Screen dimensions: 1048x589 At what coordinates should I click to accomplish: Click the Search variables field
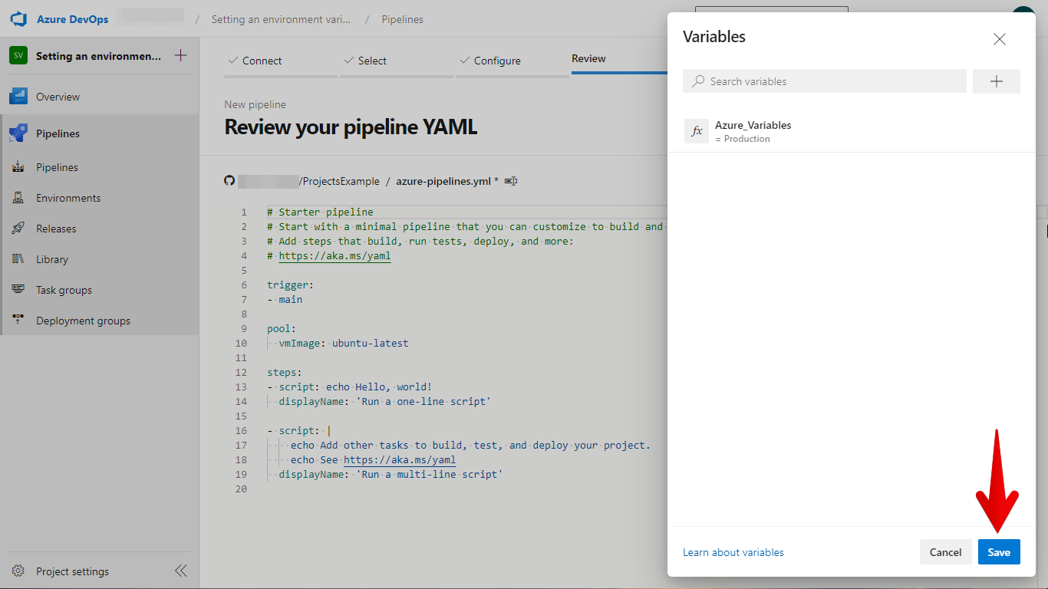[x=825, y=81]
